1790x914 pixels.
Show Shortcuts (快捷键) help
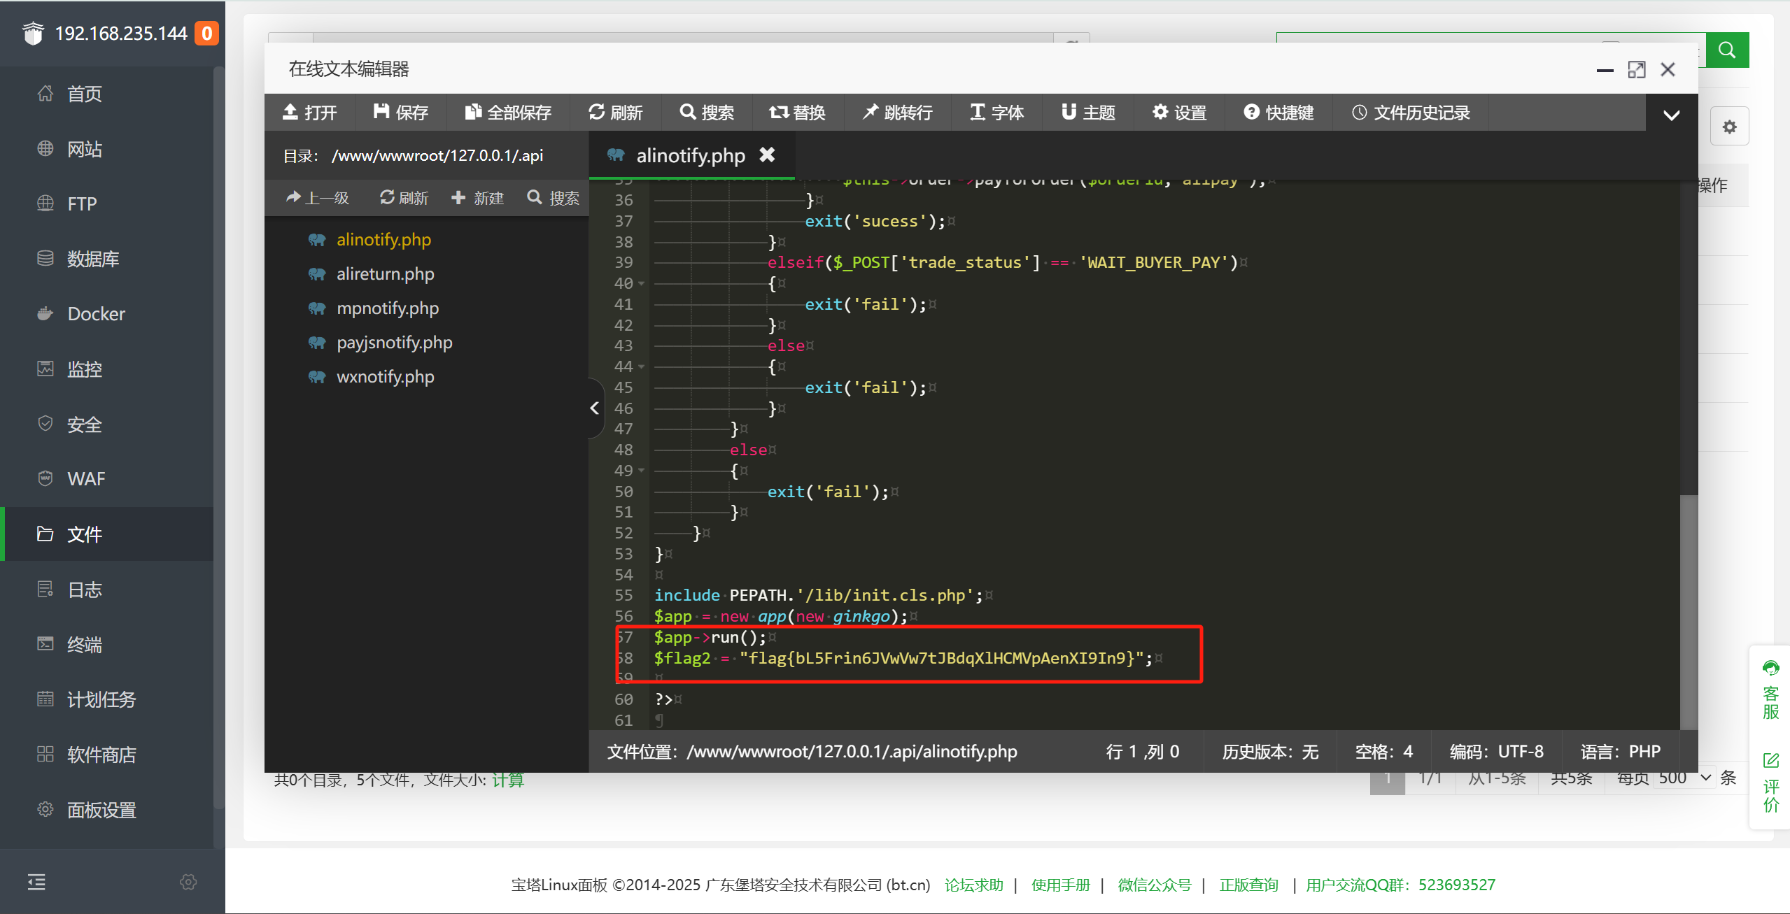coord(1279,113)
